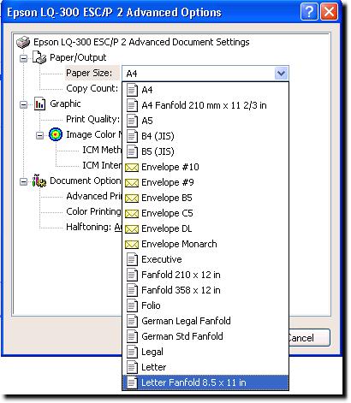Select Envelope C5 entry
Image resolution: width=351 pixels, height=403 pixels.
point(205,213)
